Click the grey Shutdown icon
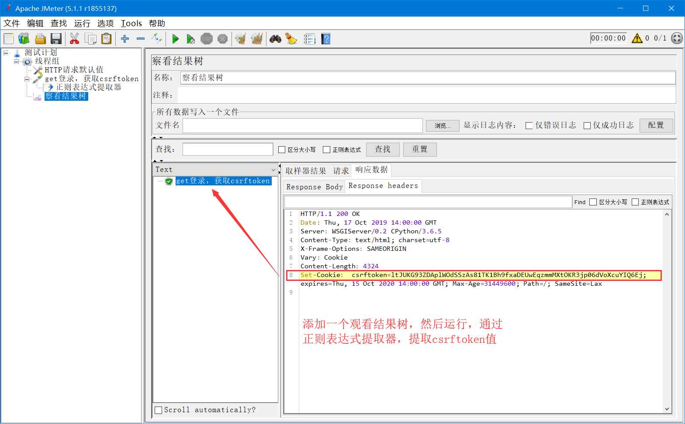This screenshot has height=424, width=685. click(x=222, y=39)
